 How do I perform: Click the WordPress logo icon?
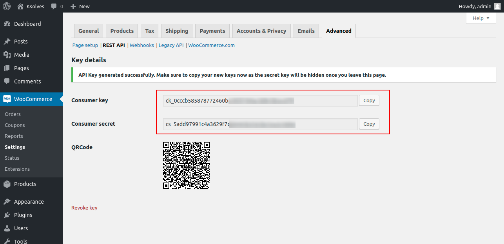click(7, 6)
